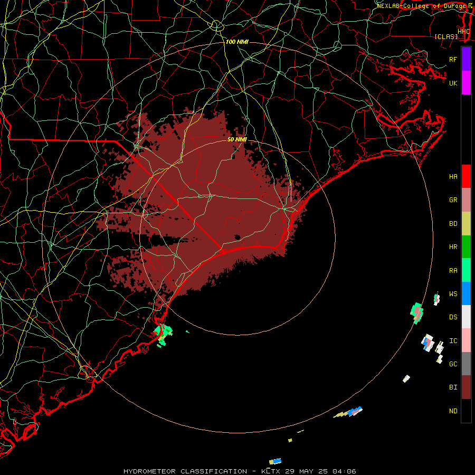
Task: Select the "WS" legend label
Action: pos(453,294)
